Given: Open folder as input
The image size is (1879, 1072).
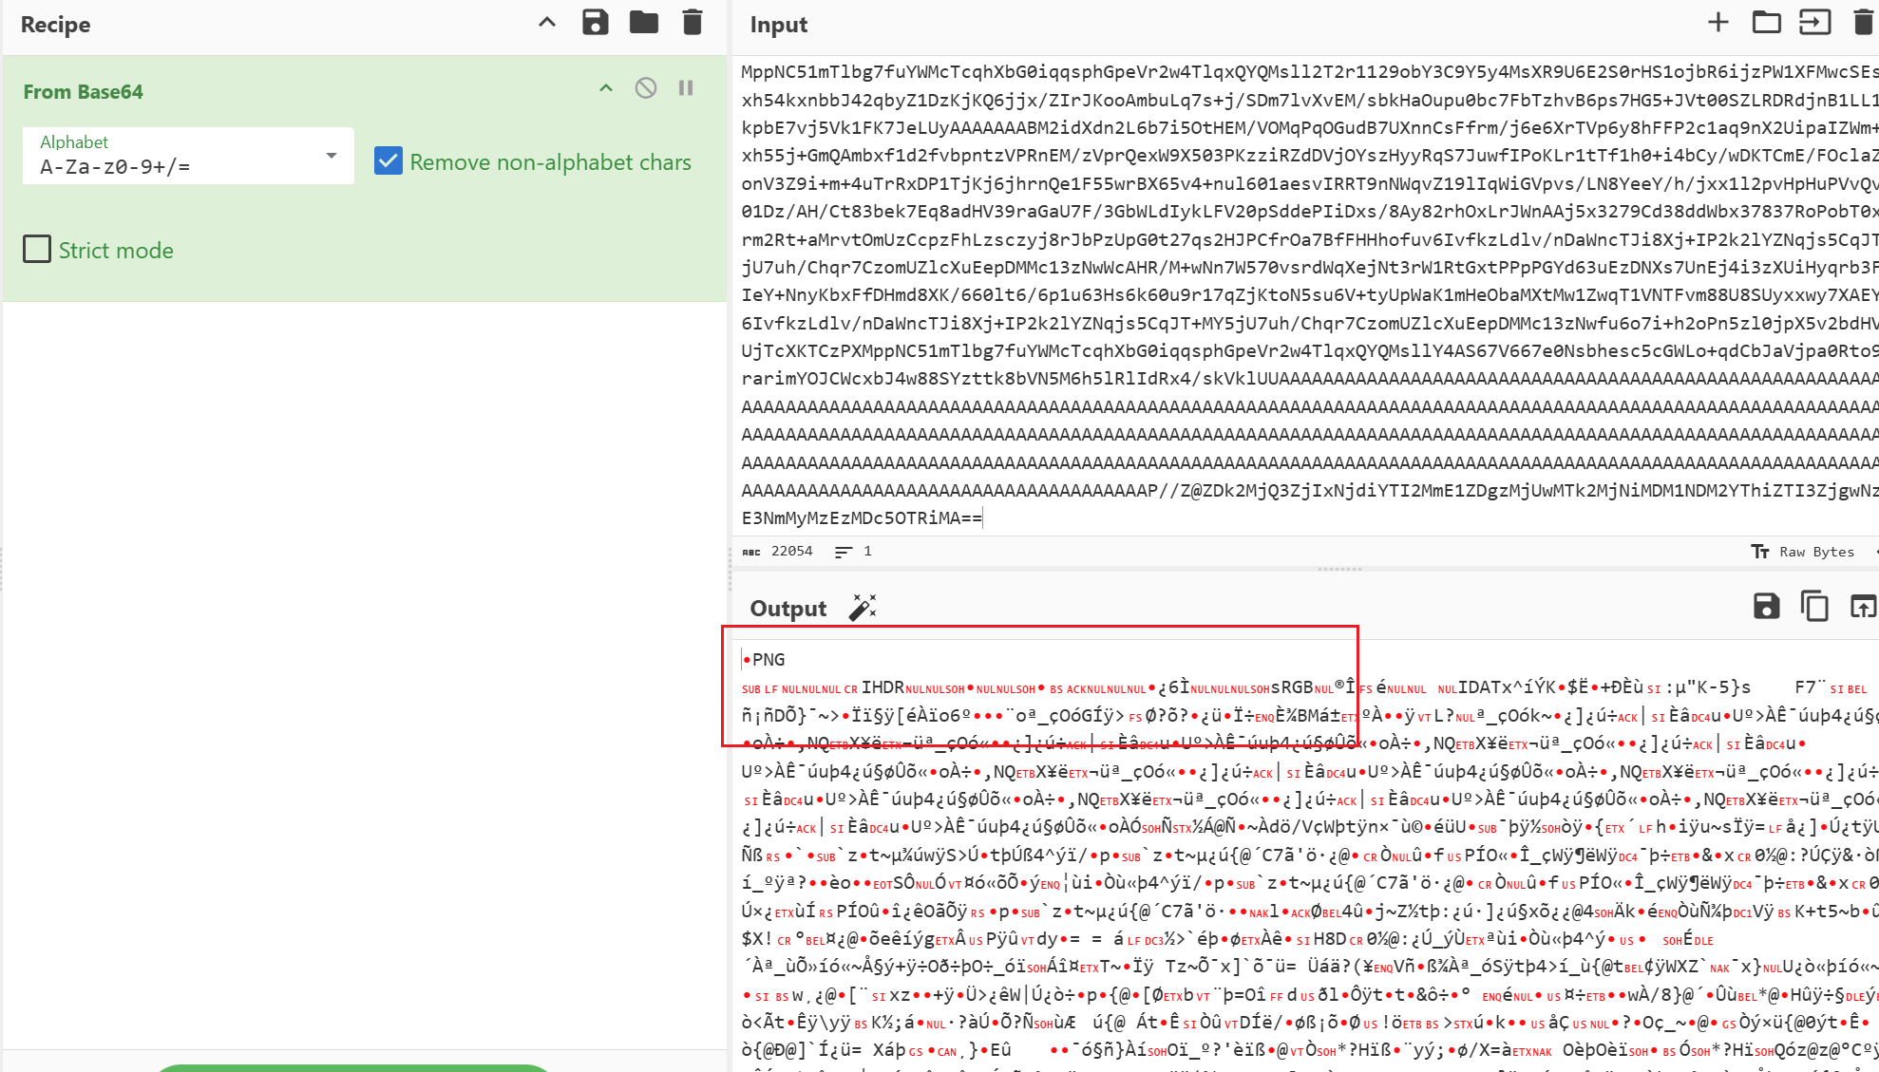Looking at the screenshot, I should (1766, 23).
